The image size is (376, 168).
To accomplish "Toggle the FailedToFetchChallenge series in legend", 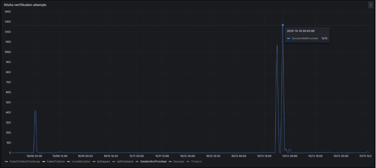I will tap(25, 161).
